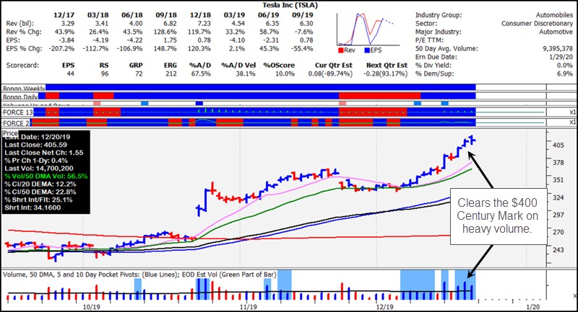578x312 pixels.
Task: Click the 11/19 date axis label
Action: click(249, 307)
